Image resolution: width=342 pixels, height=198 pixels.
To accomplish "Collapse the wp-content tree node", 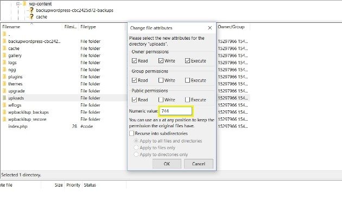I will click(x=18, y=4).
